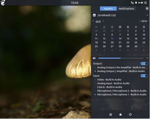Open power options at panel bottom
This screenshot has width=150, height=119.
pos(130,114)
